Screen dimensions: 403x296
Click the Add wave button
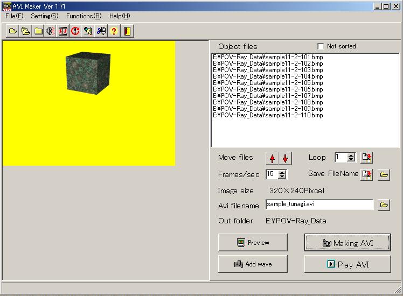(x=253, y=264)
